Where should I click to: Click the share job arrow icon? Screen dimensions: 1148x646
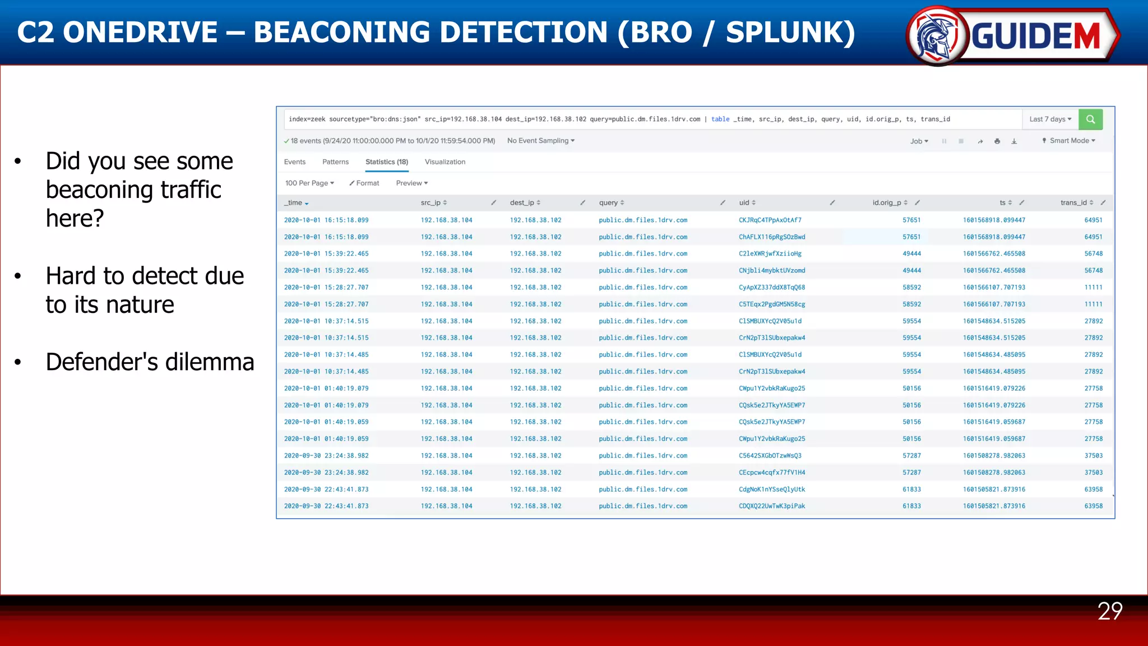pos(980,141)
